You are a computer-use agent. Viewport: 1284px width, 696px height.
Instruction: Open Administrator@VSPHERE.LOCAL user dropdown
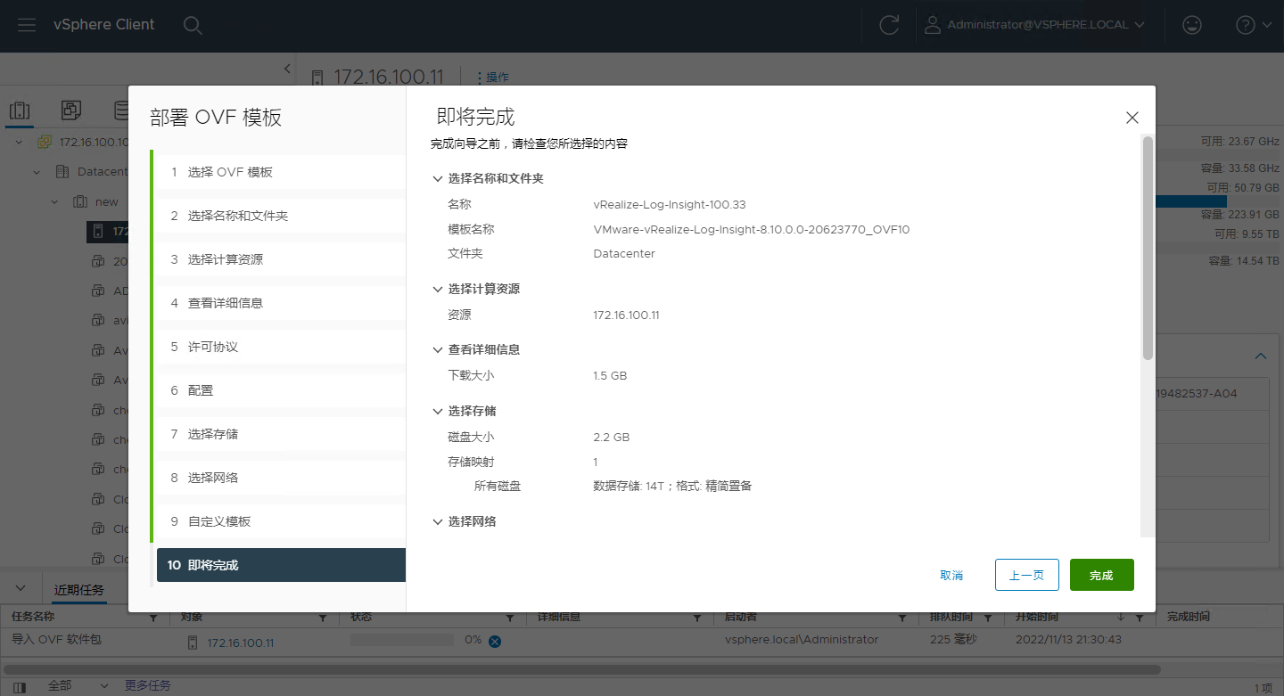[1034, 25]
